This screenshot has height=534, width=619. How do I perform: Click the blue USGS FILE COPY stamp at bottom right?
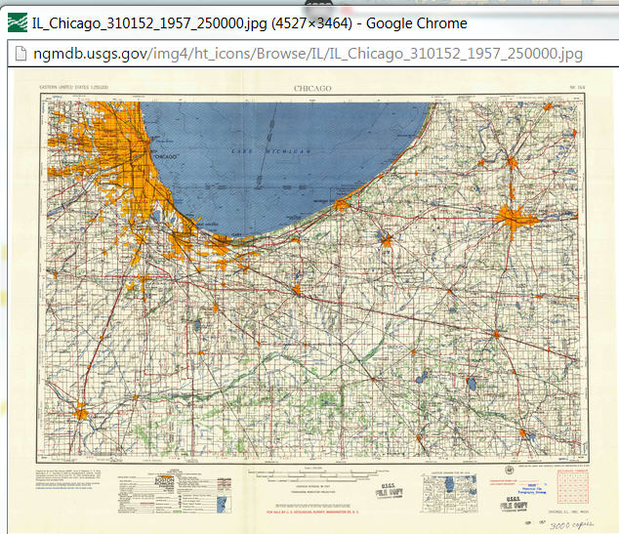(x=514, y=503)
